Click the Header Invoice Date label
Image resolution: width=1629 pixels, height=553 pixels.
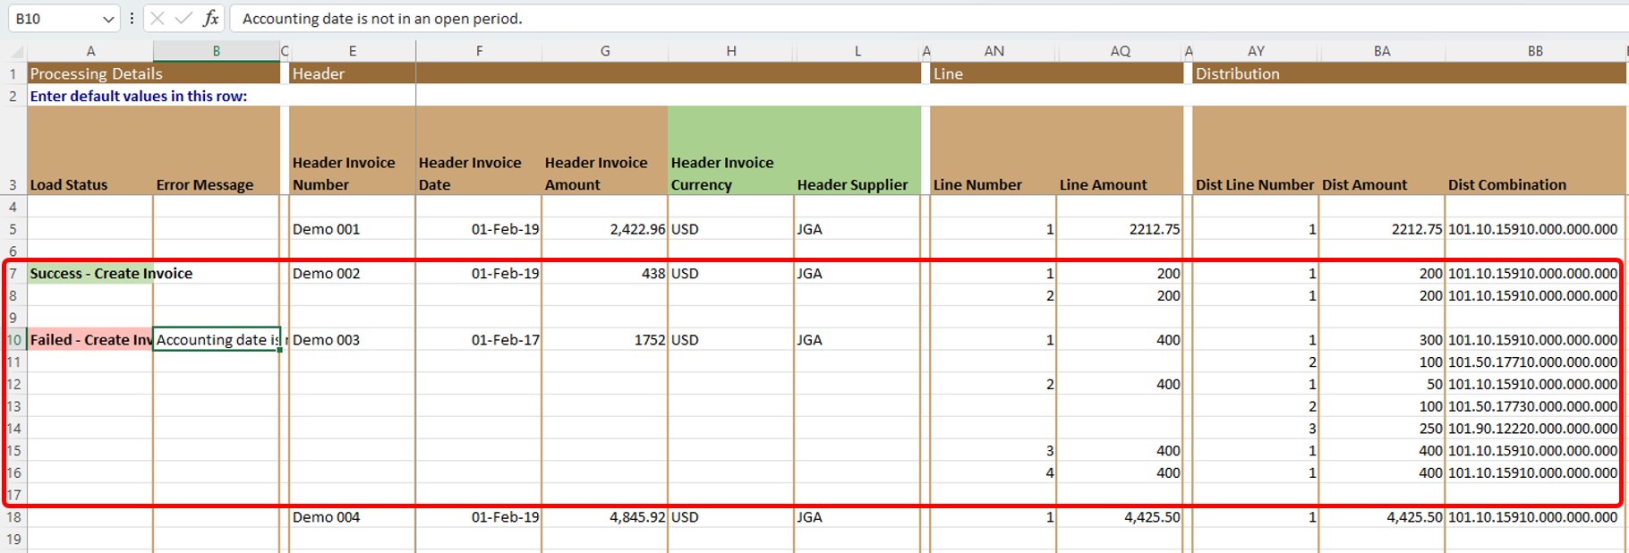coord(470,174)
